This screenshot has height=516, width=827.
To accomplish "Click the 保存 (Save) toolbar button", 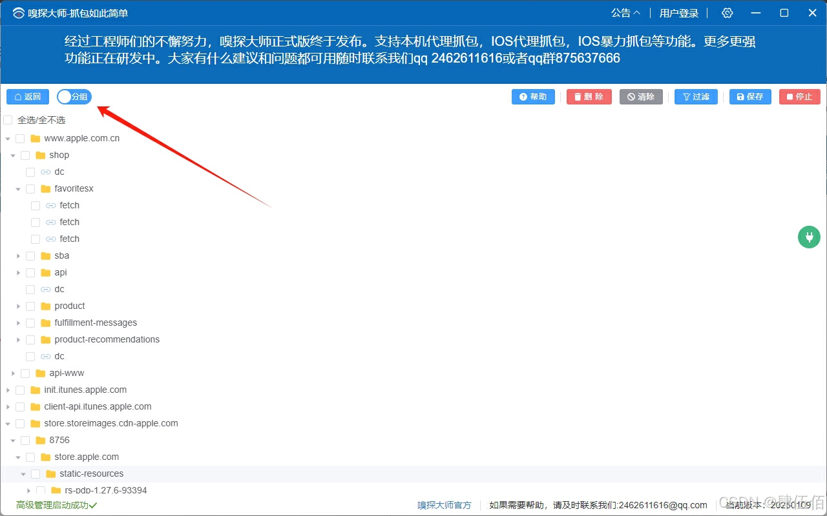I will coord(749,97).
